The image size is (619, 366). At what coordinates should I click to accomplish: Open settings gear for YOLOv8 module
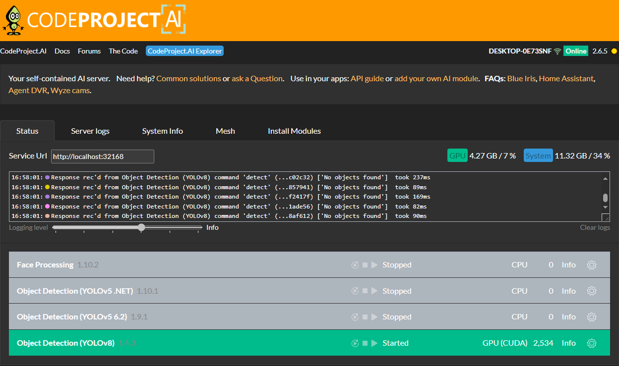591,343
